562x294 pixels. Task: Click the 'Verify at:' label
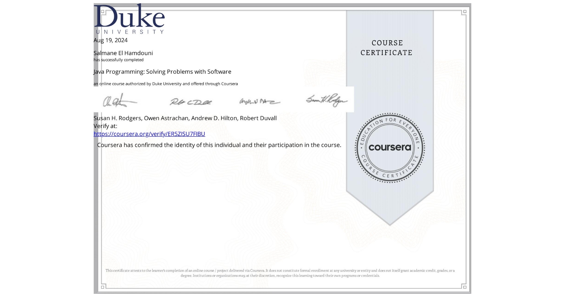pos(105,126)
